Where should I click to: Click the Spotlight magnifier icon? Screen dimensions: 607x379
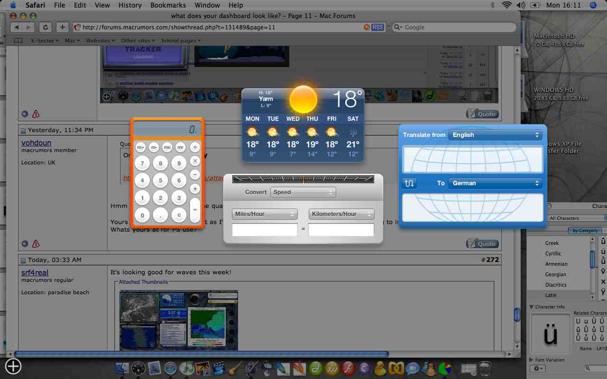[x=593, y=5]
